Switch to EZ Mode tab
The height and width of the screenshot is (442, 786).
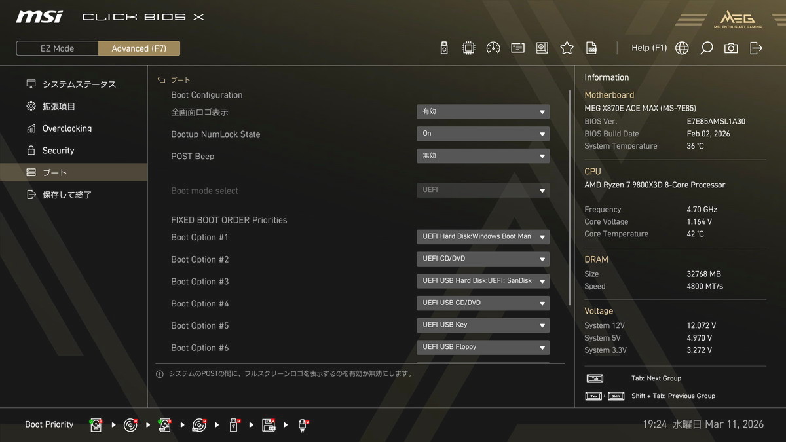(57, 48)
